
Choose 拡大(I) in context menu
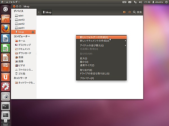click(x=101, y=59)
